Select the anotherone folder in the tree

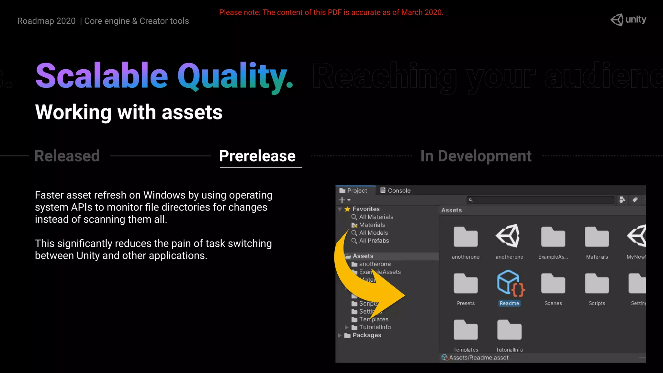pyautogui.click(x=371, y=264)
